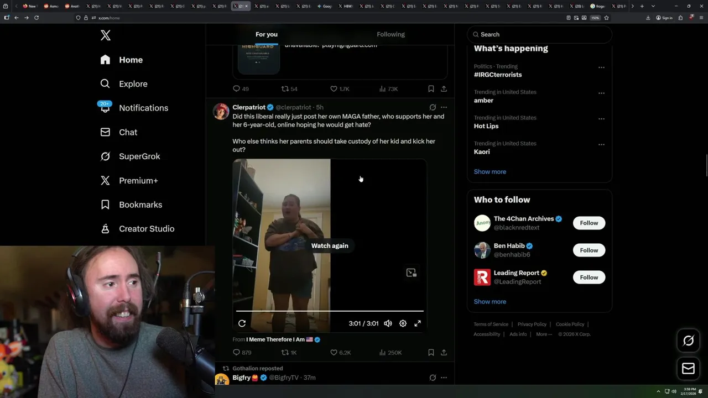Open Bookmarks in sidebar
Viewport: 708px width, 398px height.
132,205
